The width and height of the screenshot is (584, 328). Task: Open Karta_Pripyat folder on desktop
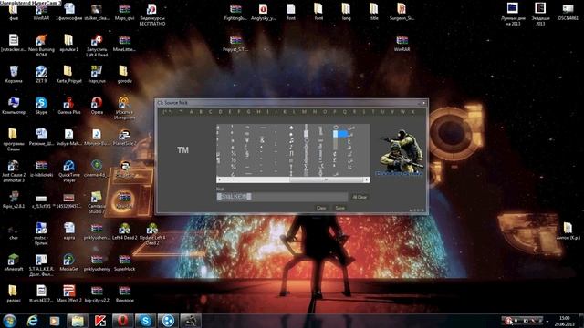69,74
